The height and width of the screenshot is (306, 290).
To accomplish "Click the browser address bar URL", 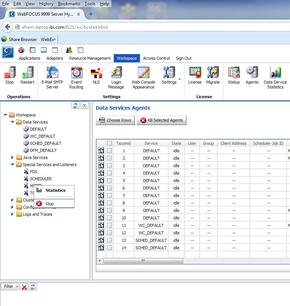I will [x=65, y=27].
